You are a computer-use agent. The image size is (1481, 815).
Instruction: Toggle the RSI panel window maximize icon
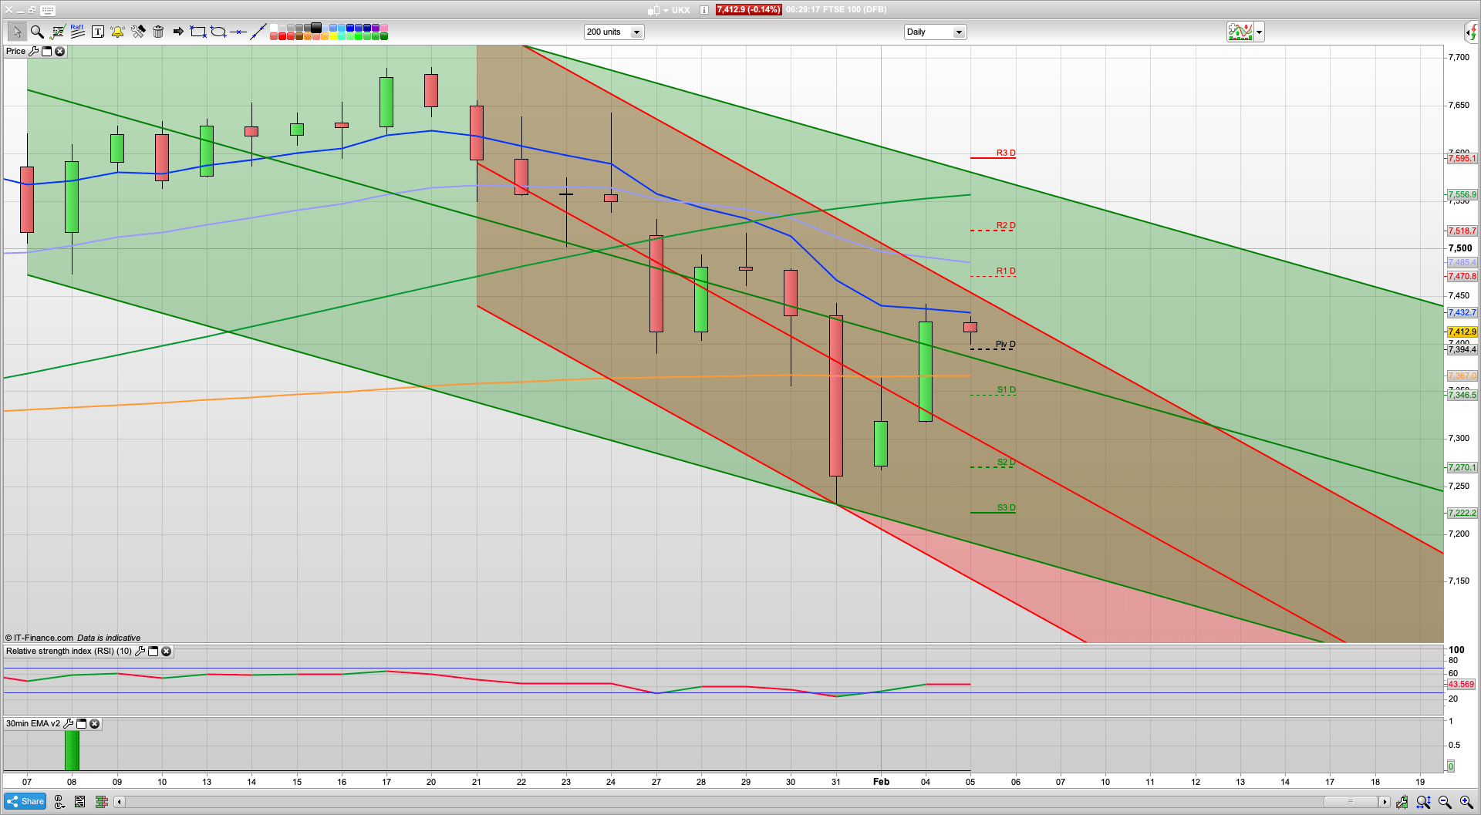coord(153,652)
